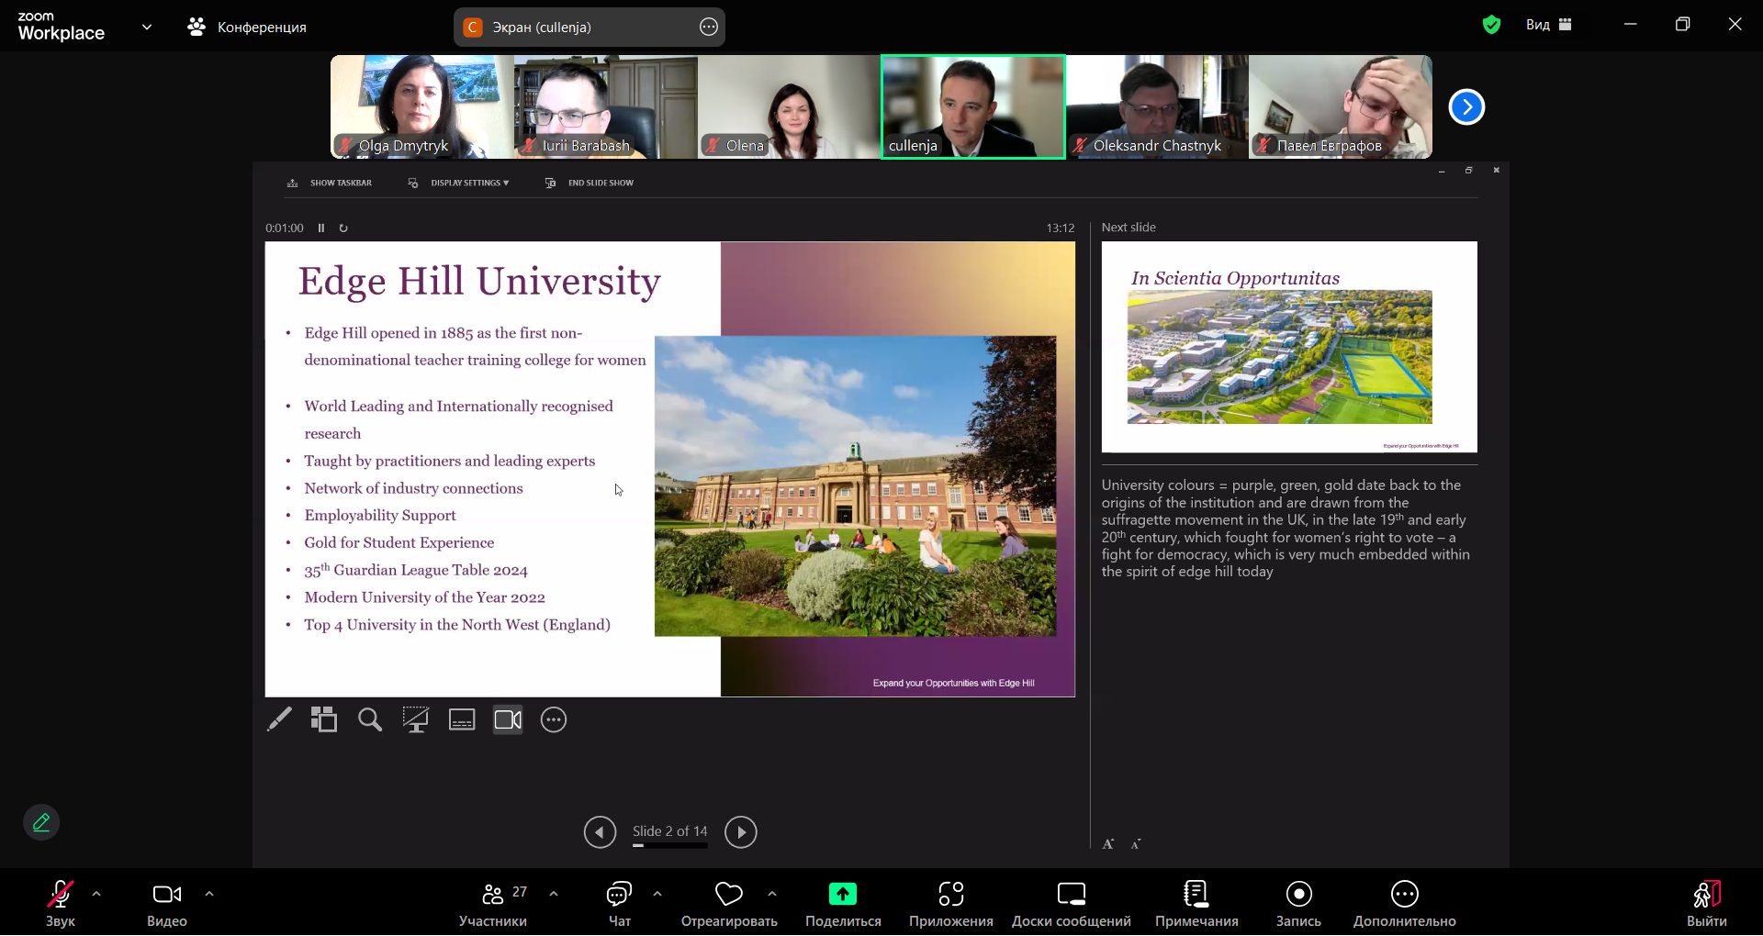Open the Notes icon
The width and height of the screenshot is (1763, 936).
tap(1196, 895)
